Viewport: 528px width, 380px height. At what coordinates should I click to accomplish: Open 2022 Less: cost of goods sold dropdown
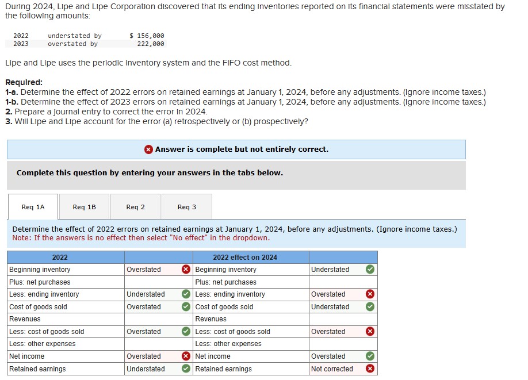click(x=159, y=332)
